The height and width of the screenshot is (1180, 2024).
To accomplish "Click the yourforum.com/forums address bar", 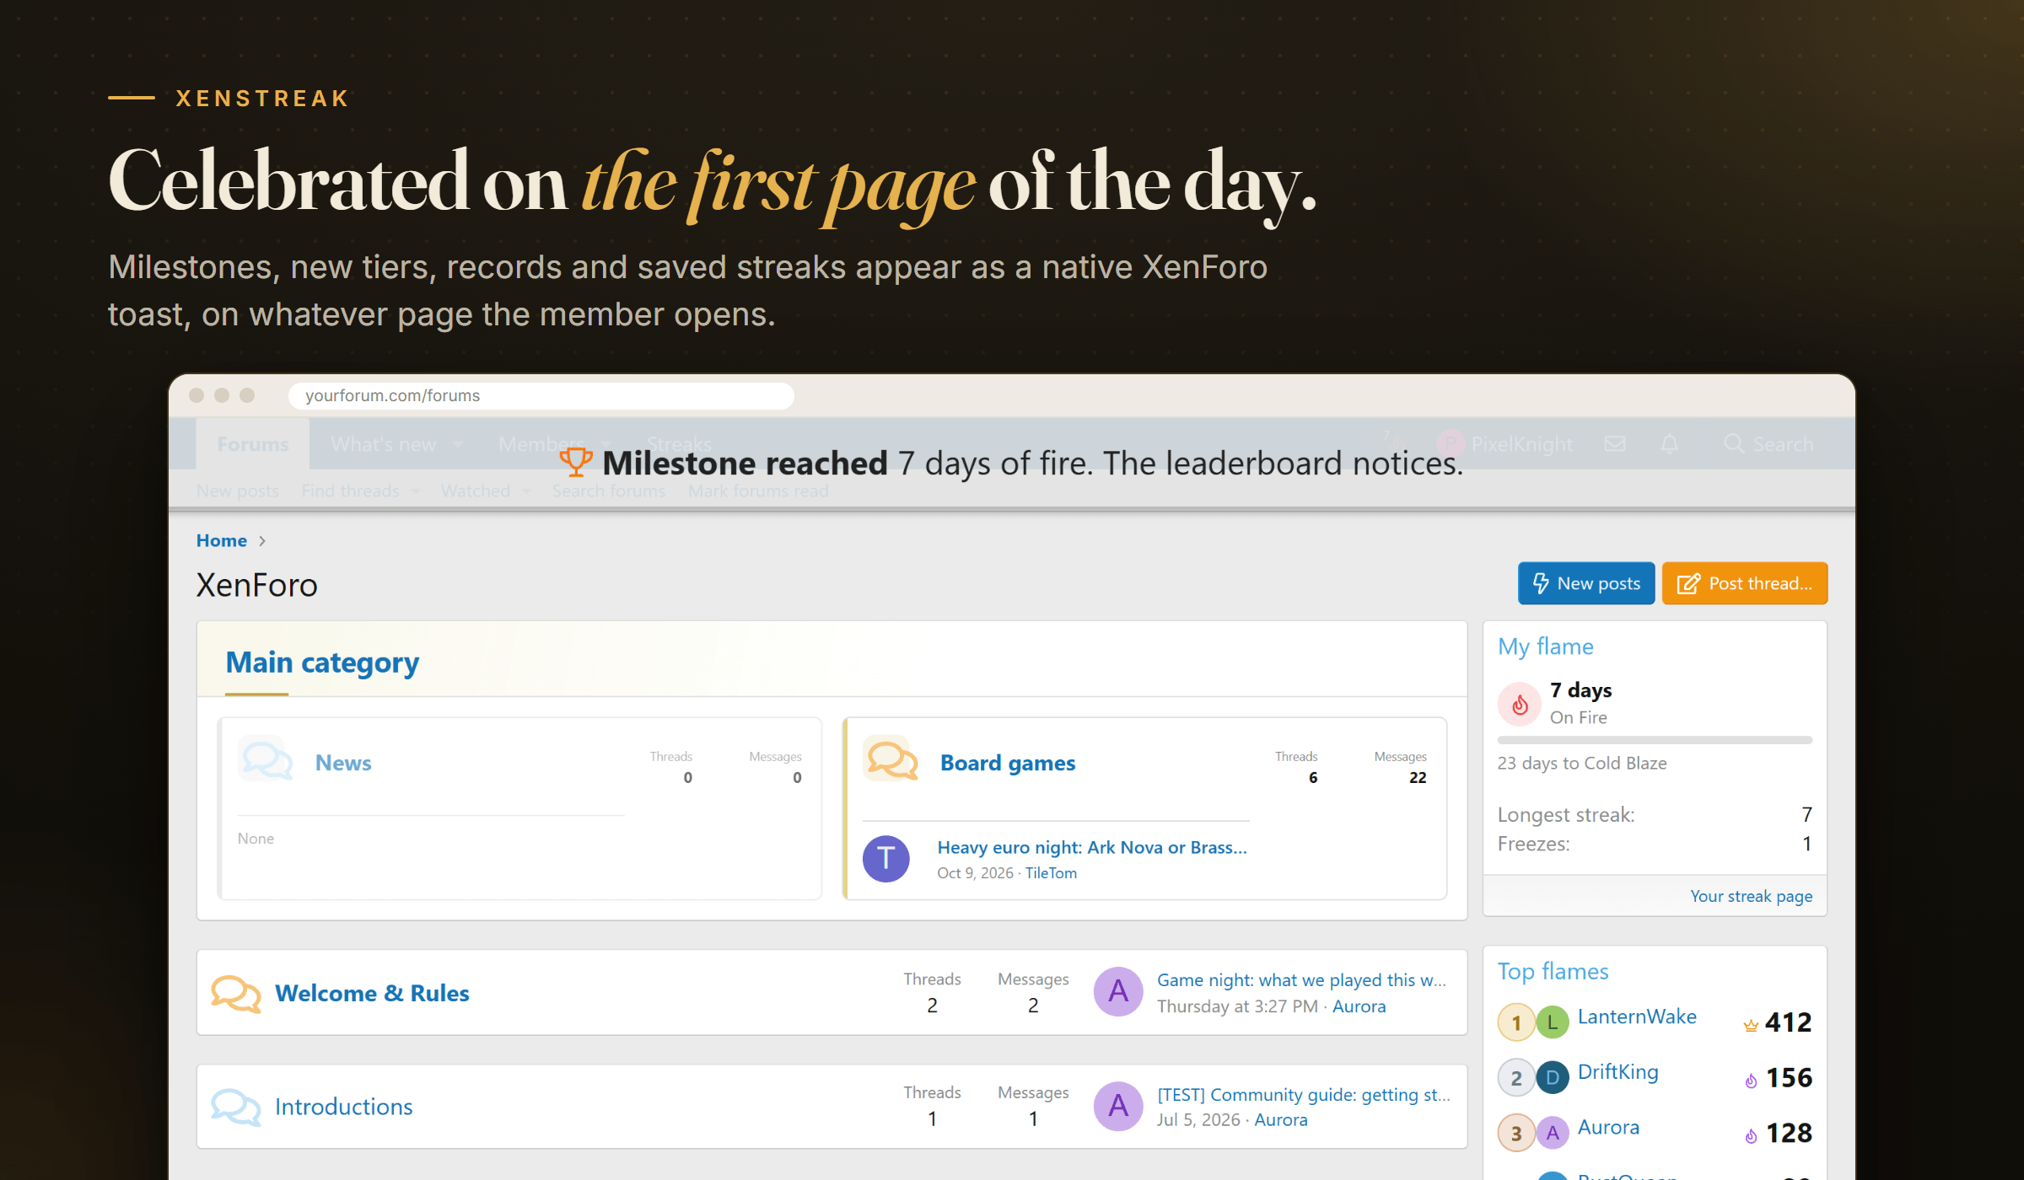I will 541,395.
